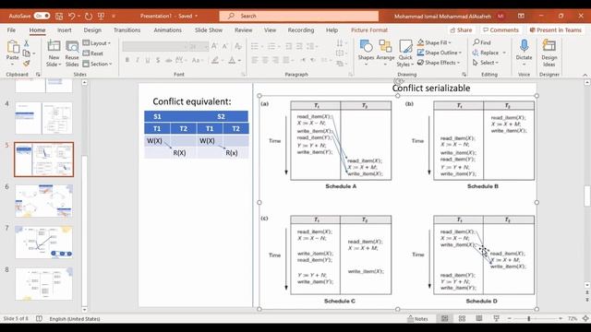This screenshot has width=591, height=332.
Task: Open the Comments pane
Action: pyautogui.click(x=501, y=30)
